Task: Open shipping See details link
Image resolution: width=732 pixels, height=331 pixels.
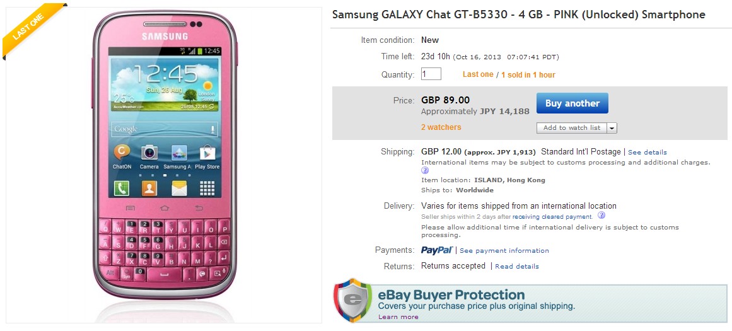Action: coord(647,153)
